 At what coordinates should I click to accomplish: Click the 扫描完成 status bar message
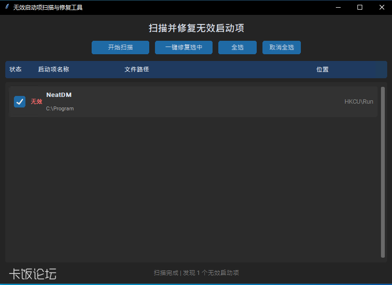[x=196, y=273]
